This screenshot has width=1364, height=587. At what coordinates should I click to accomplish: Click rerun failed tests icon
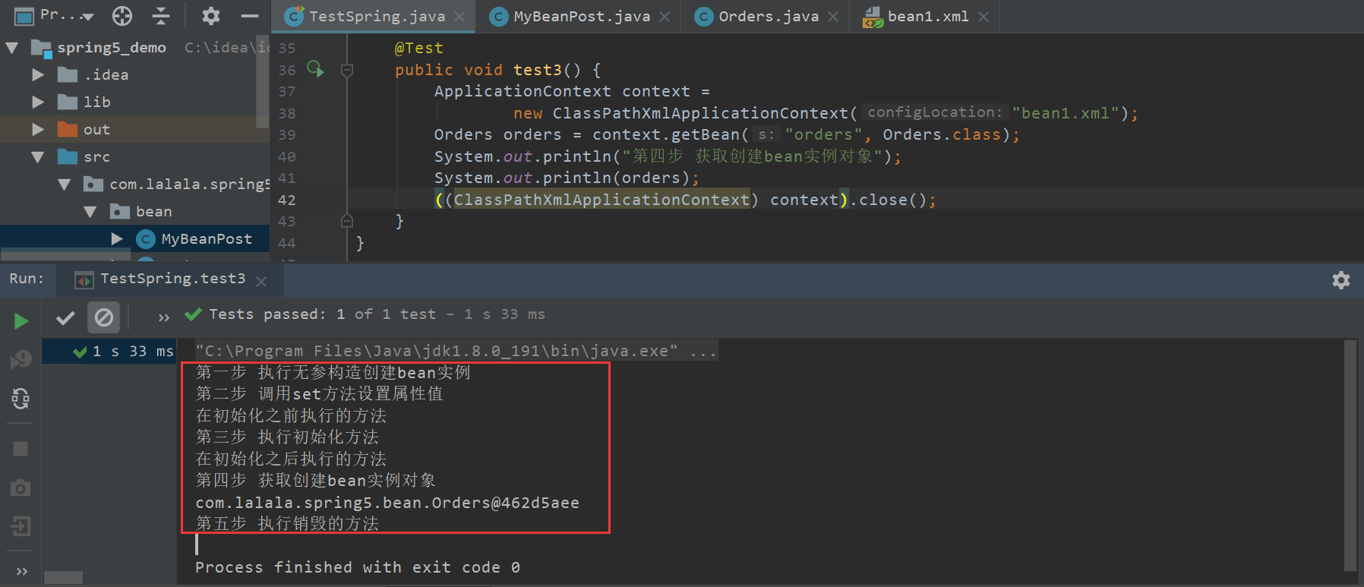click(x=21, y=358)
